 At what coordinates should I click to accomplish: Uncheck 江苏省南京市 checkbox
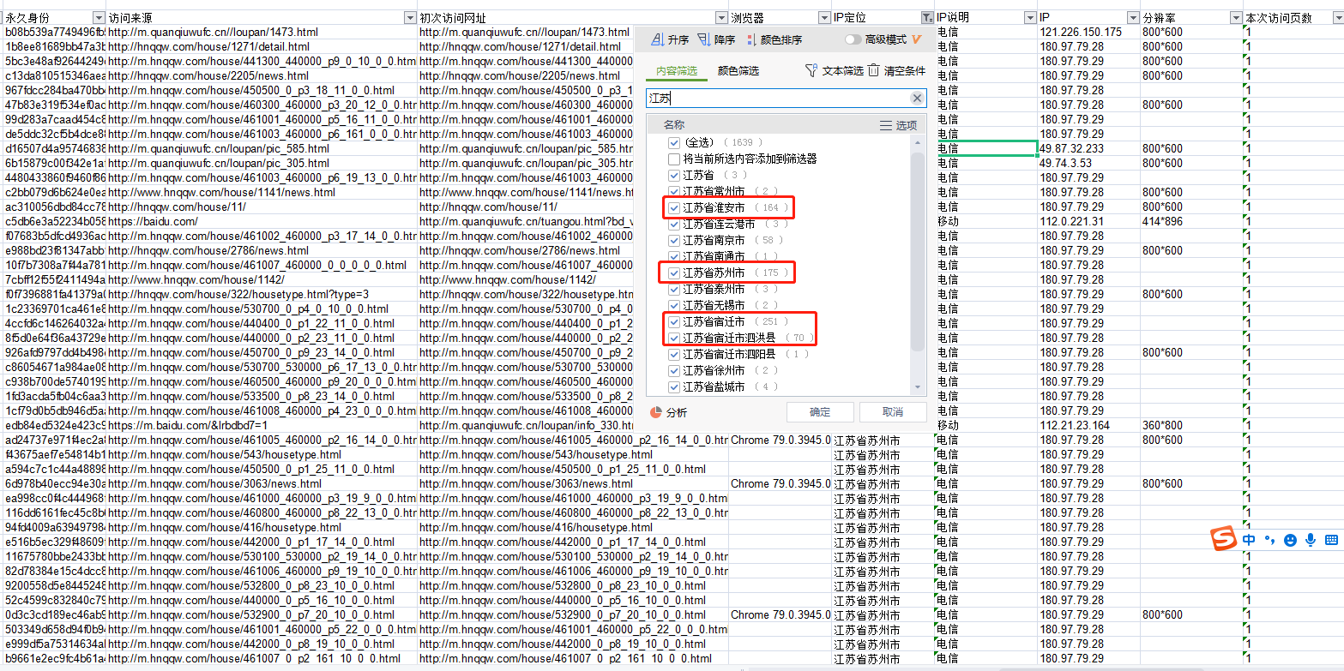(x=674, y=240)
